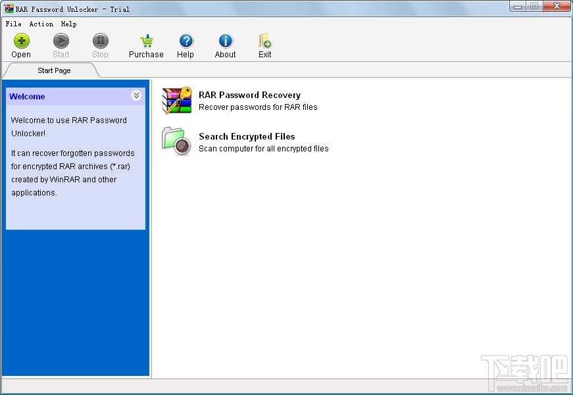Open the Help menu

(x=68, y=24)
